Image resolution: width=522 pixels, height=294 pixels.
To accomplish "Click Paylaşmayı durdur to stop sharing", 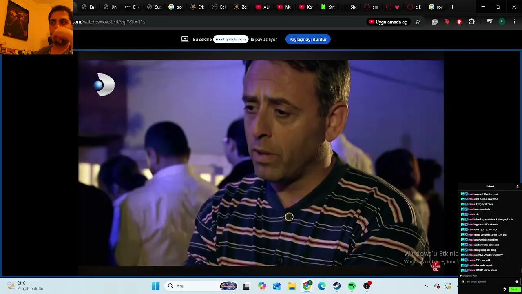I will [308, 39].
